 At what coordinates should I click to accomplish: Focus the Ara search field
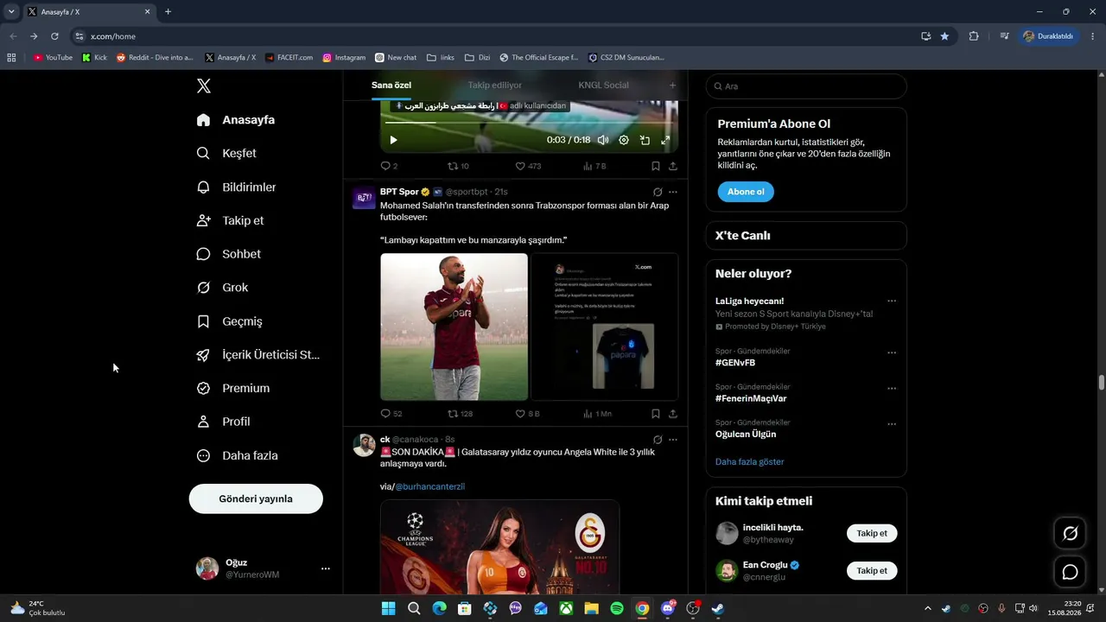(x=806, y=86)
